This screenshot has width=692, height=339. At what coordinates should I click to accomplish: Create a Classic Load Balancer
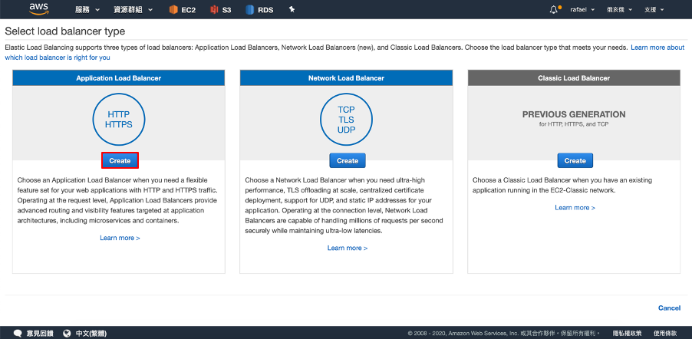click(x=575, y=160)
